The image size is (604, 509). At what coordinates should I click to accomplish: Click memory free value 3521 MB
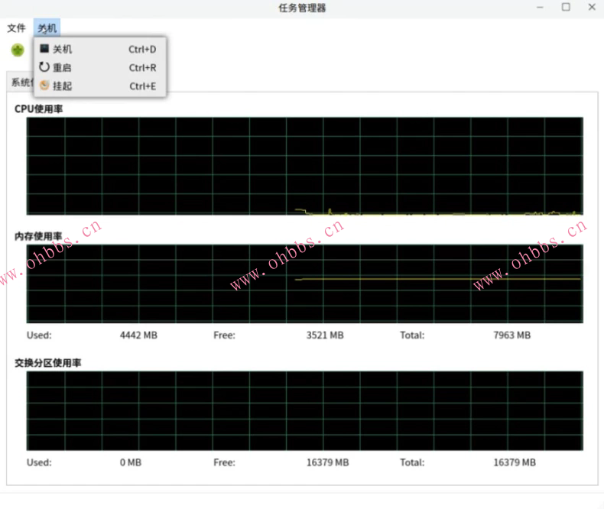click(325, 336)
